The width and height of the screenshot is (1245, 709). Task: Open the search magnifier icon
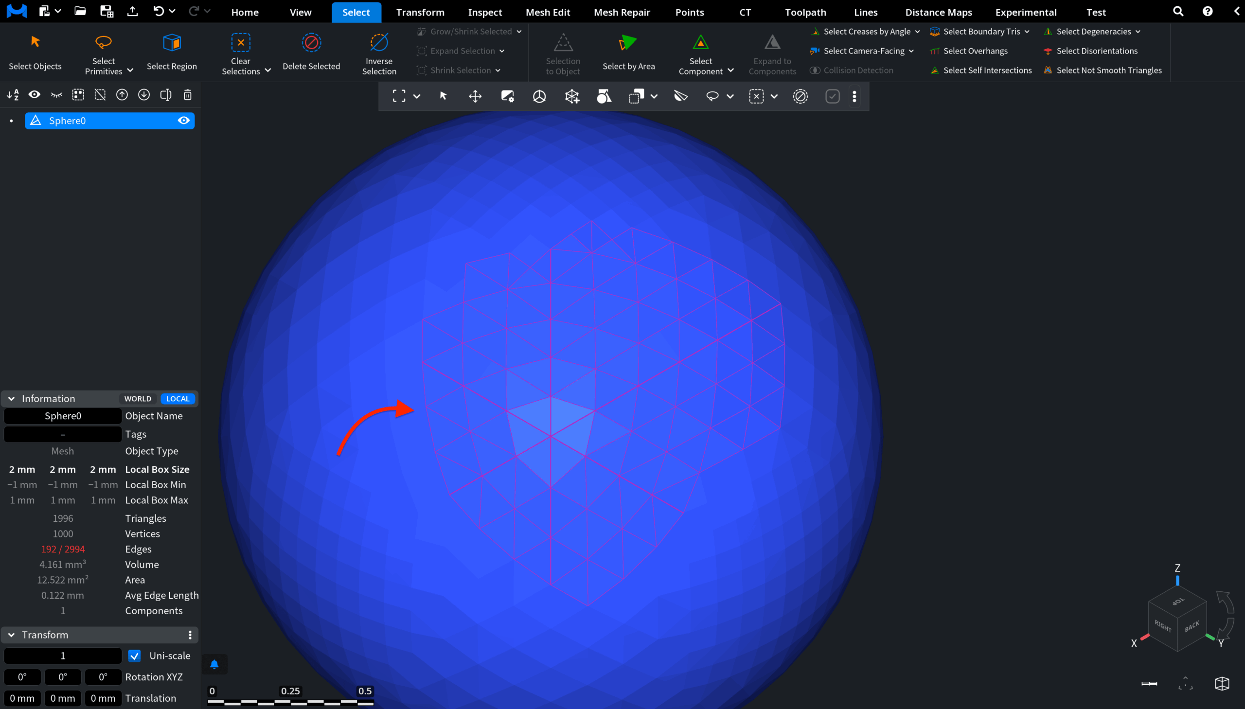[x=1178, y=11]
